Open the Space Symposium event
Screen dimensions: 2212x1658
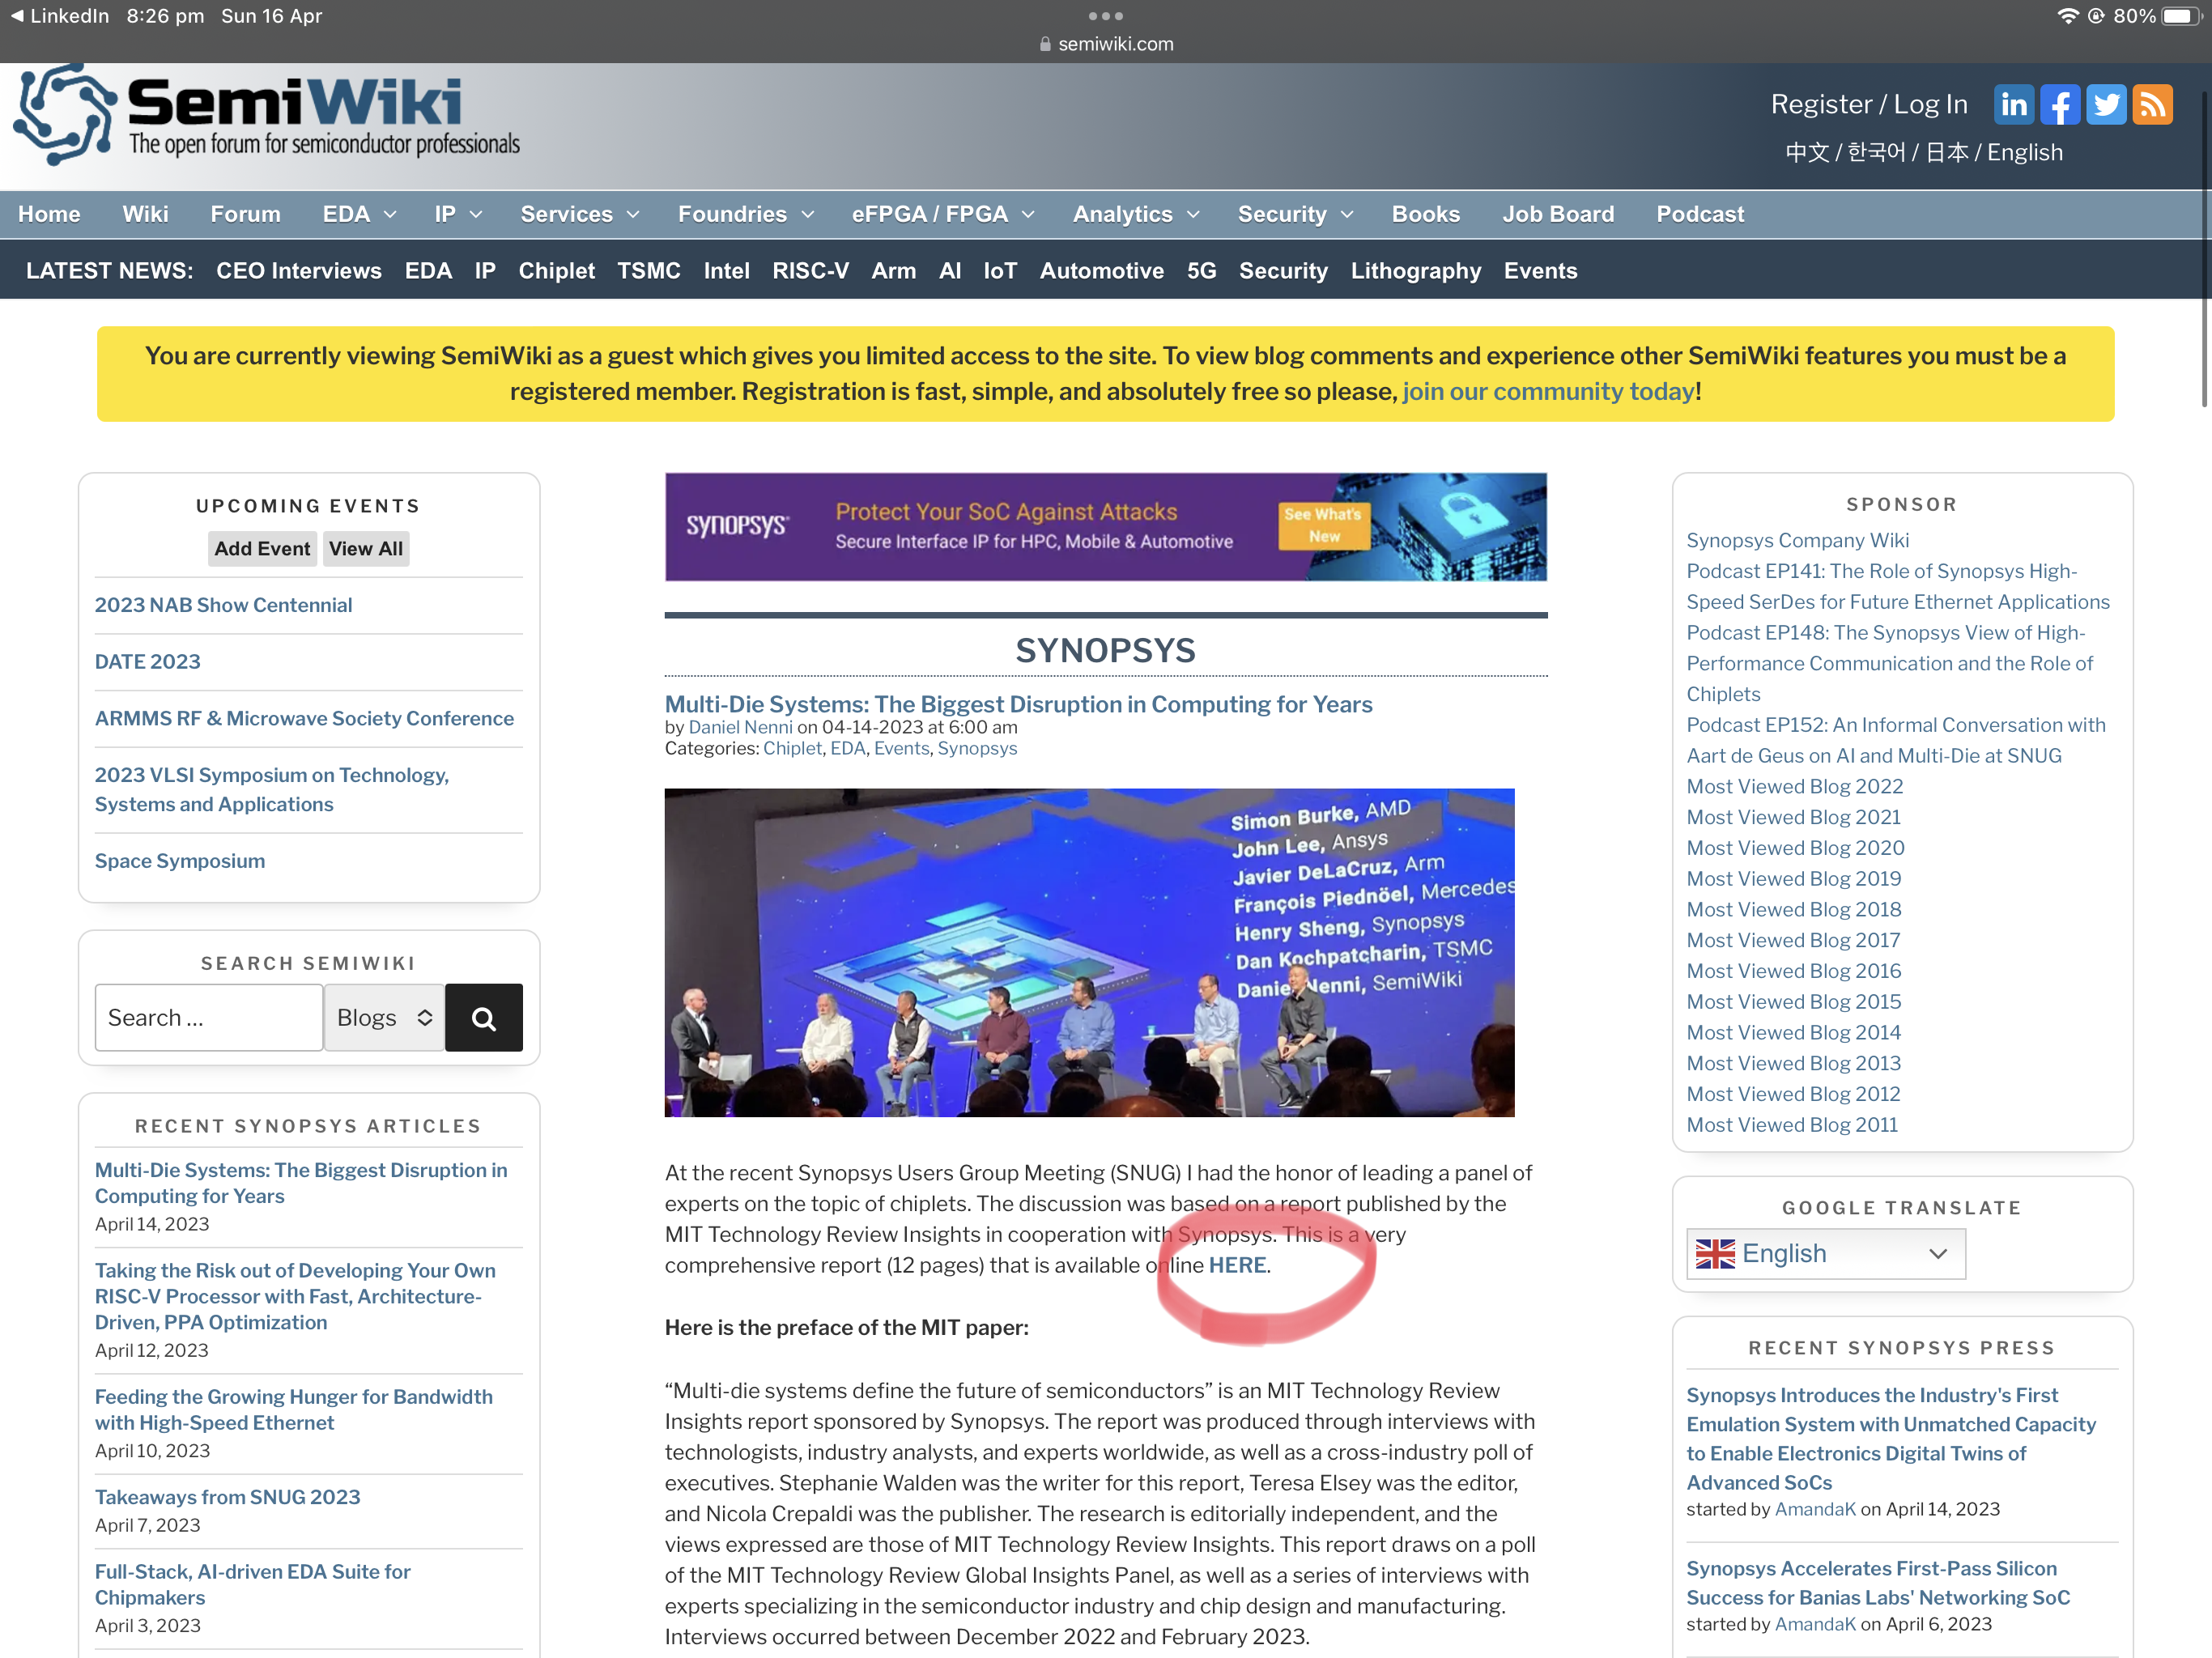(180, 861)
